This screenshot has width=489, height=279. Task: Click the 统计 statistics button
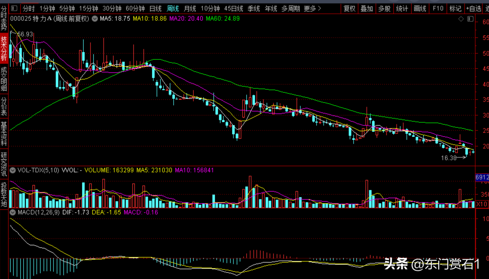(x=402, y=8)
